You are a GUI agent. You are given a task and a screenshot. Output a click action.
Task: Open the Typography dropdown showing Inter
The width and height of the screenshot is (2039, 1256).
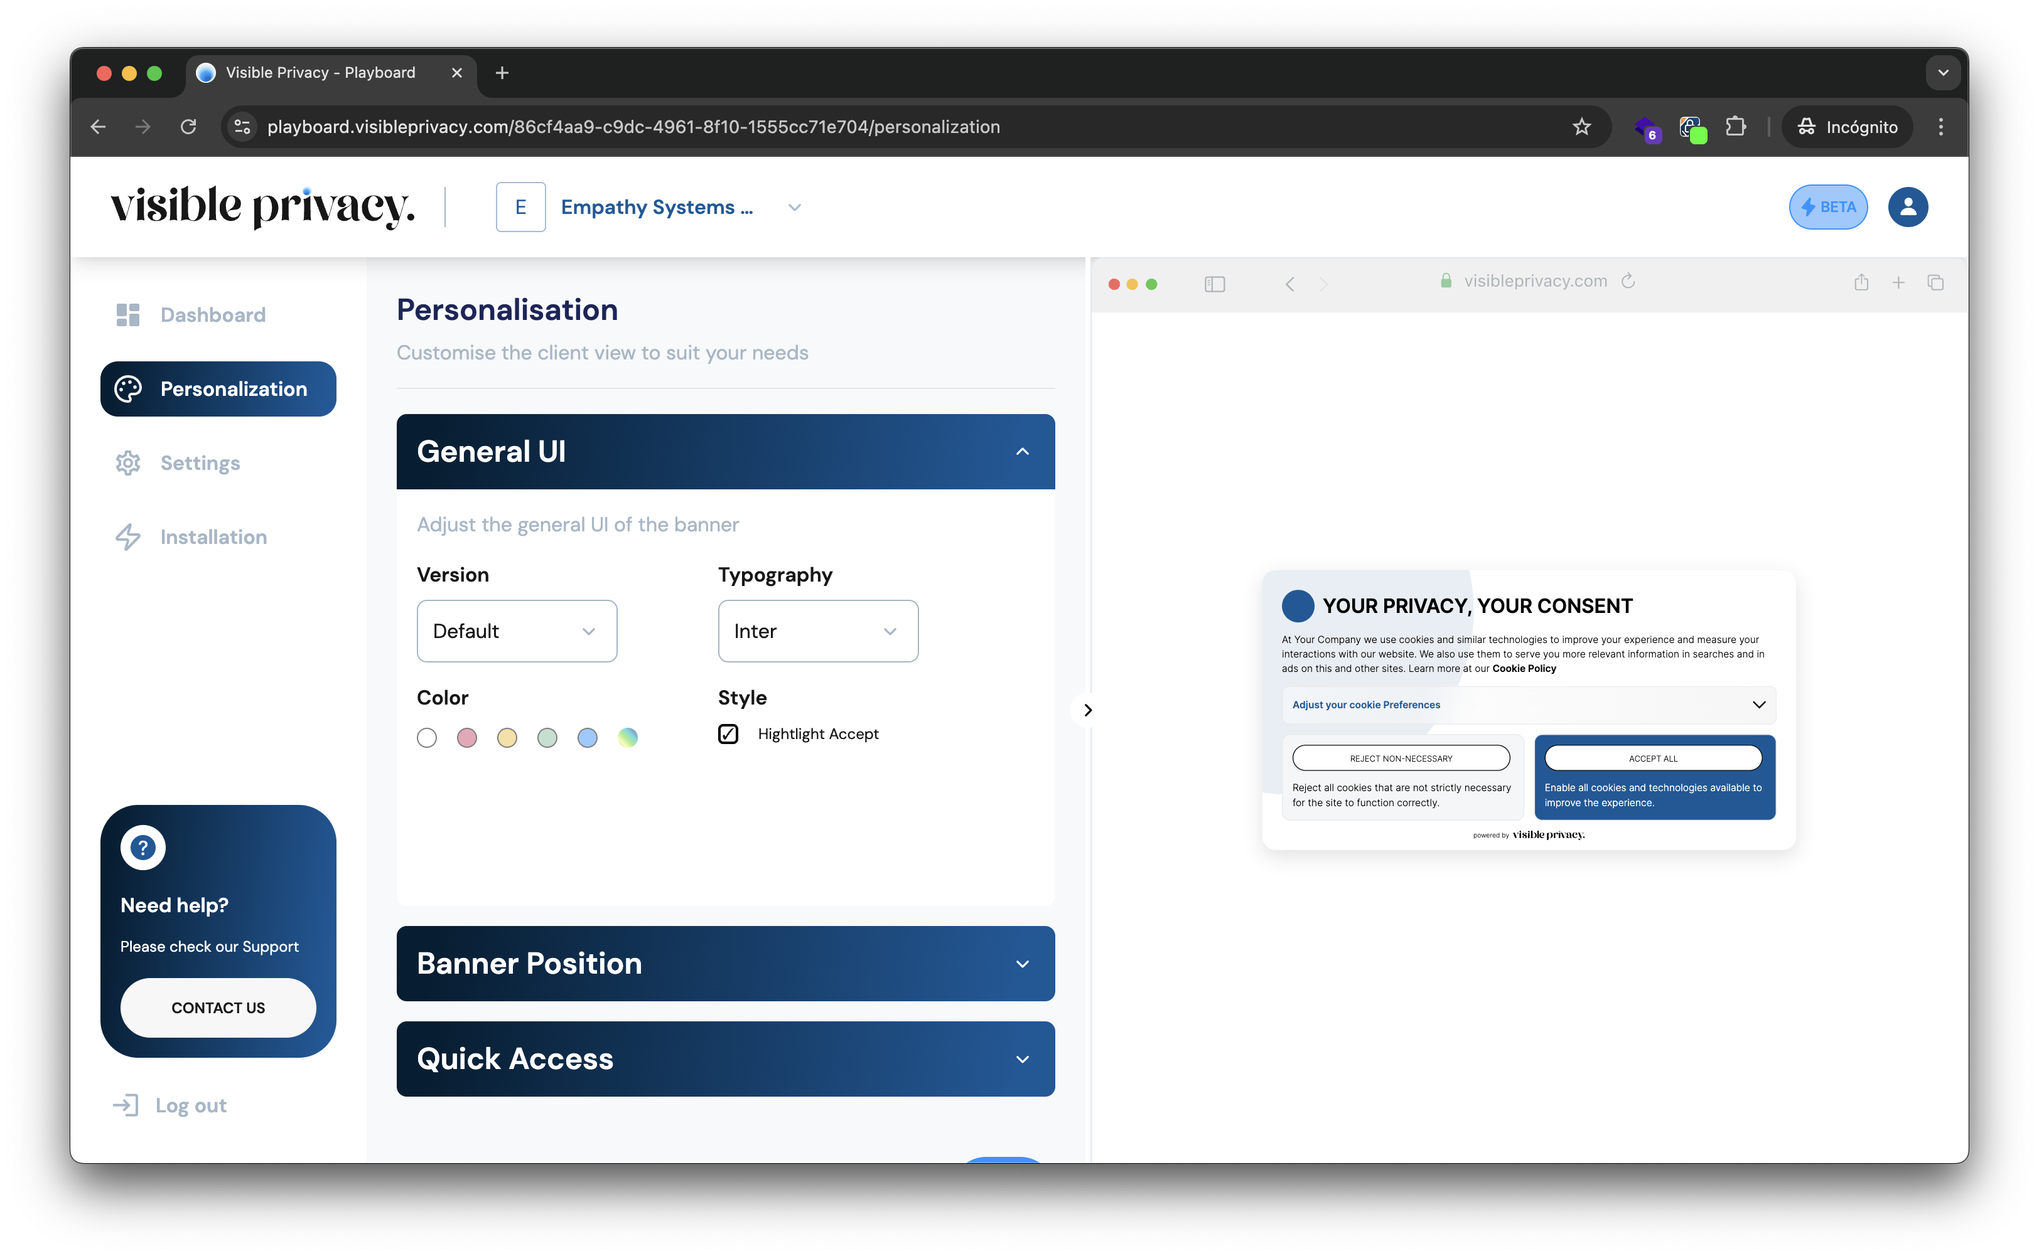click(x=817, y=631)
